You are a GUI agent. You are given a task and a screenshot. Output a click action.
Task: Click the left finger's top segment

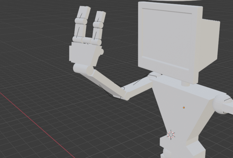point(84,13)
